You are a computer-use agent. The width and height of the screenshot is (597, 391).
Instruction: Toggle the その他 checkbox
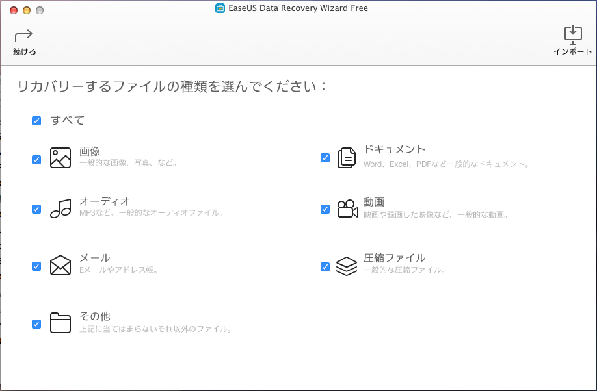click(x=36, y=323)
